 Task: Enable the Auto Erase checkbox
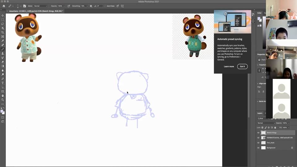coord(105,6)
